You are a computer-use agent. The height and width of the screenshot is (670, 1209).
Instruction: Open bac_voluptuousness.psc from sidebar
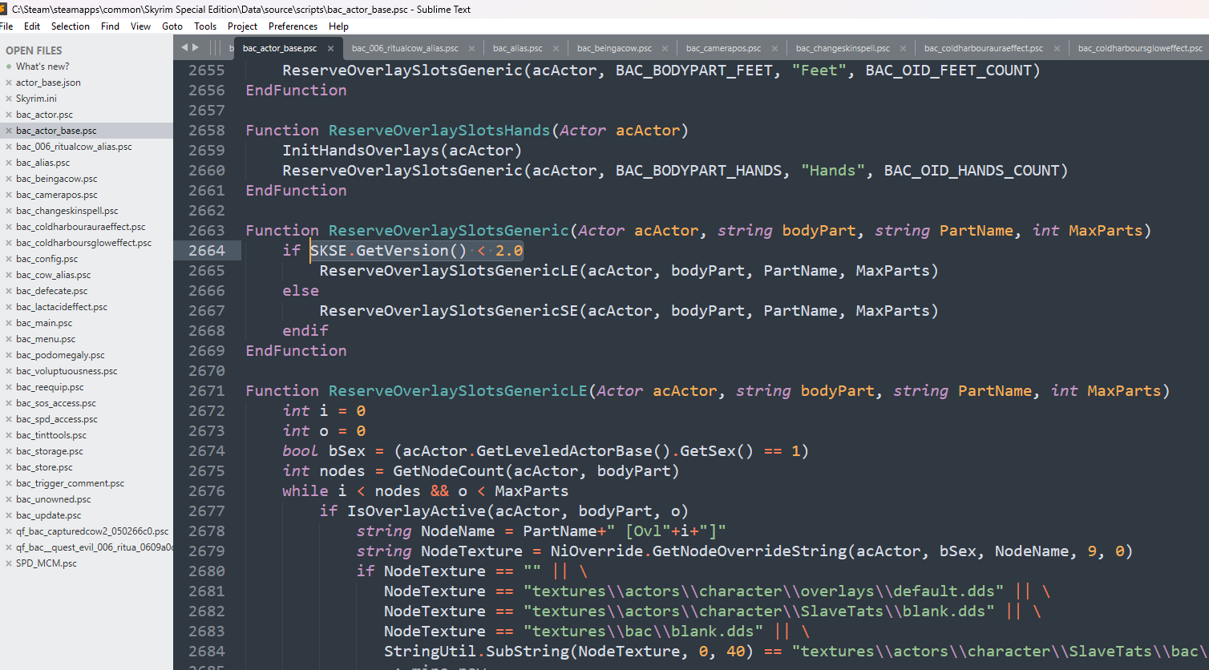67,371
